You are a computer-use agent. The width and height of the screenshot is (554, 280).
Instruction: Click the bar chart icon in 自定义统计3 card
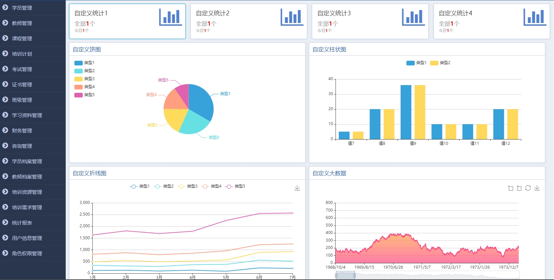tap(413, 17)
